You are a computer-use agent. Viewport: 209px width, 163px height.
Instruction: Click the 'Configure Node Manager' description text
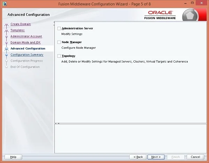point(79,48)
